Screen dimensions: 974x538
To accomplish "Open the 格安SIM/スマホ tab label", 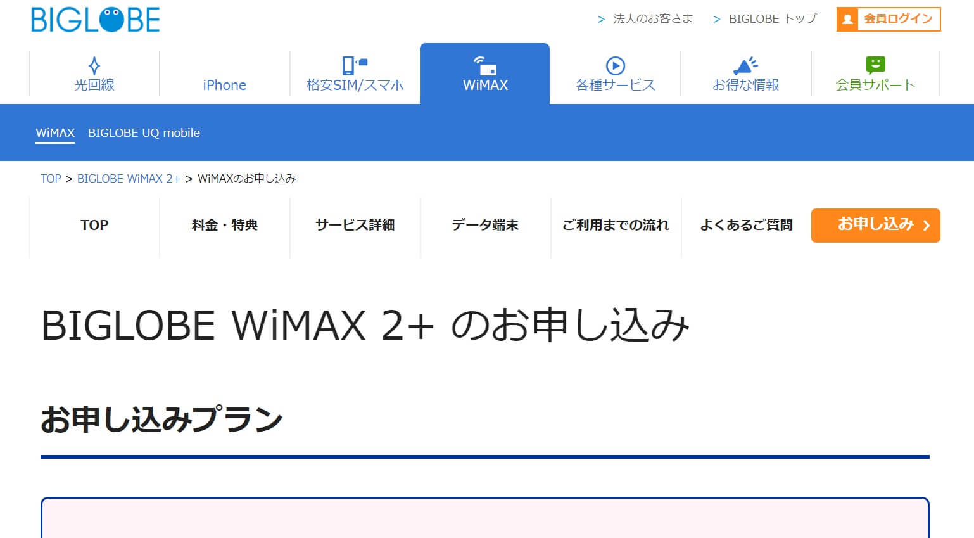I will tap(355, 85).
